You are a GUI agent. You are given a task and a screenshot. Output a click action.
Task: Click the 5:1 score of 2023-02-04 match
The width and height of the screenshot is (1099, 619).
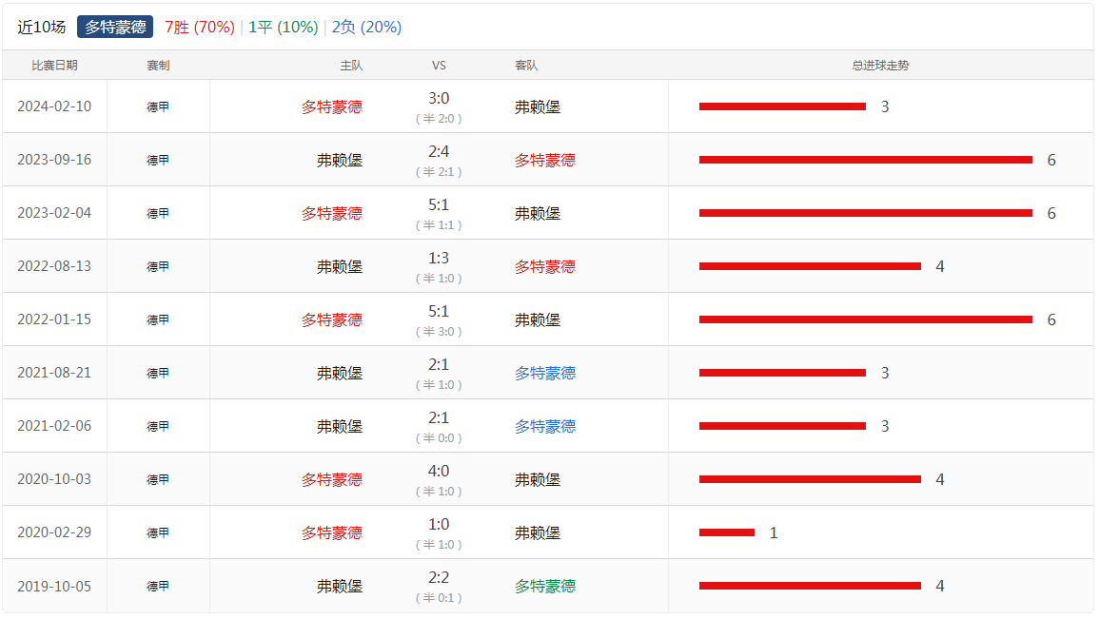(439, 205)
